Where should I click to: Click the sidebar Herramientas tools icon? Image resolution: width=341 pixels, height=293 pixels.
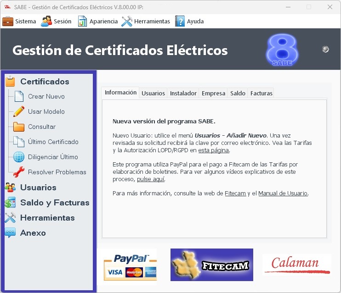(10, 217)
